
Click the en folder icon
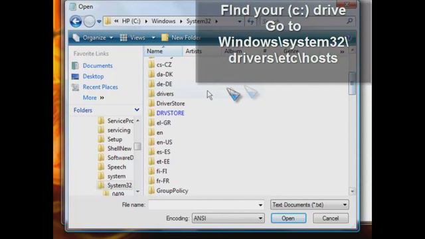tap(151, 133)
